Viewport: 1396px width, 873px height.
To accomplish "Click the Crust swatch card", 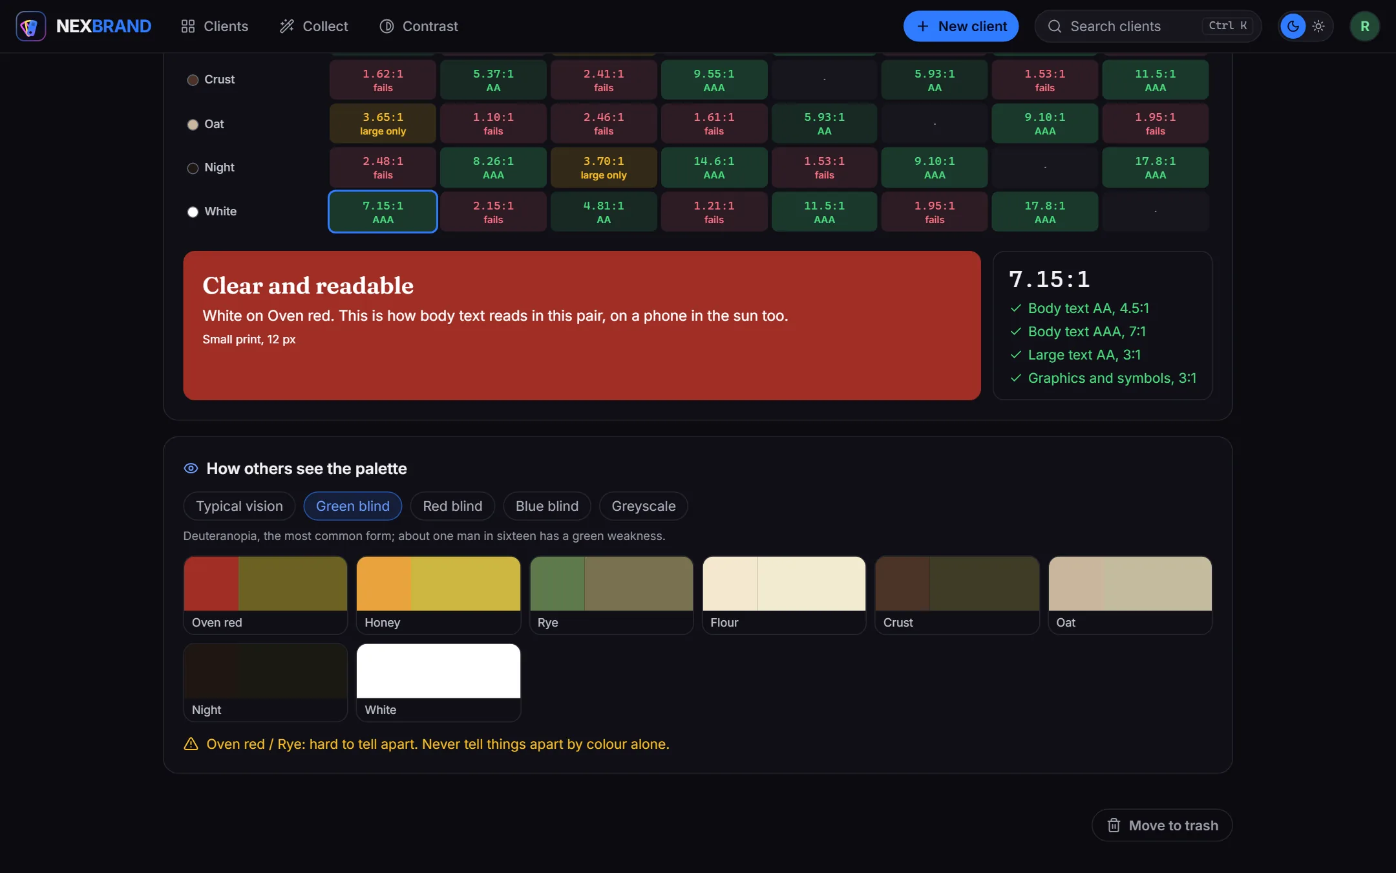I will [x=957, y=595].
